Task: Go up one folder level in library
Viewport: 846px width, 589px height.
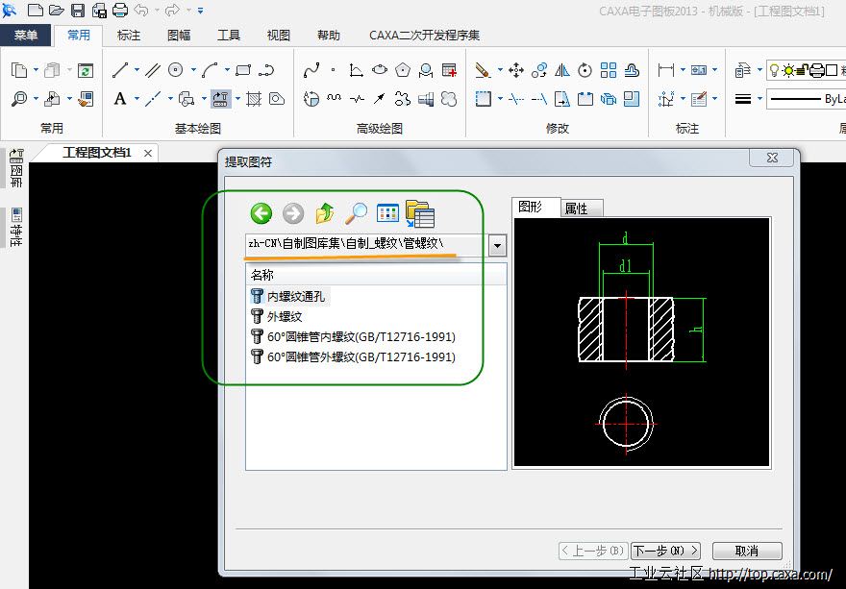Action: click(x=325, y=213)
